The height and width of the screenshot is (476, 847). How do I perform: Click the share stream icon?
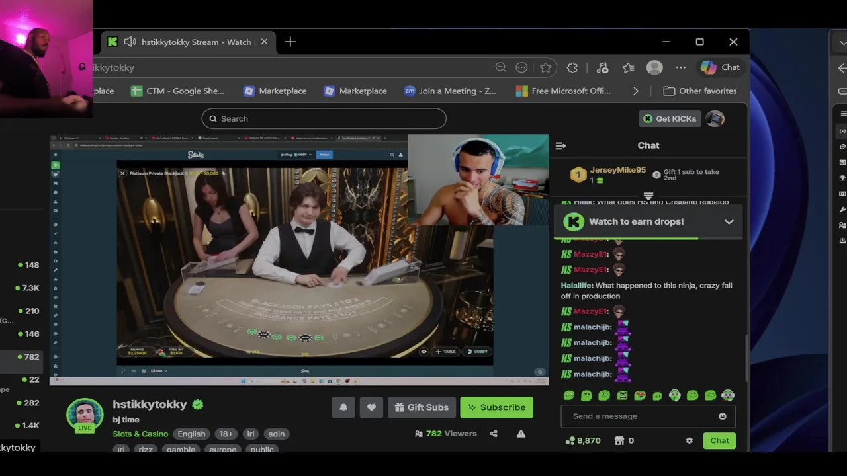click(x=493, y=434)
